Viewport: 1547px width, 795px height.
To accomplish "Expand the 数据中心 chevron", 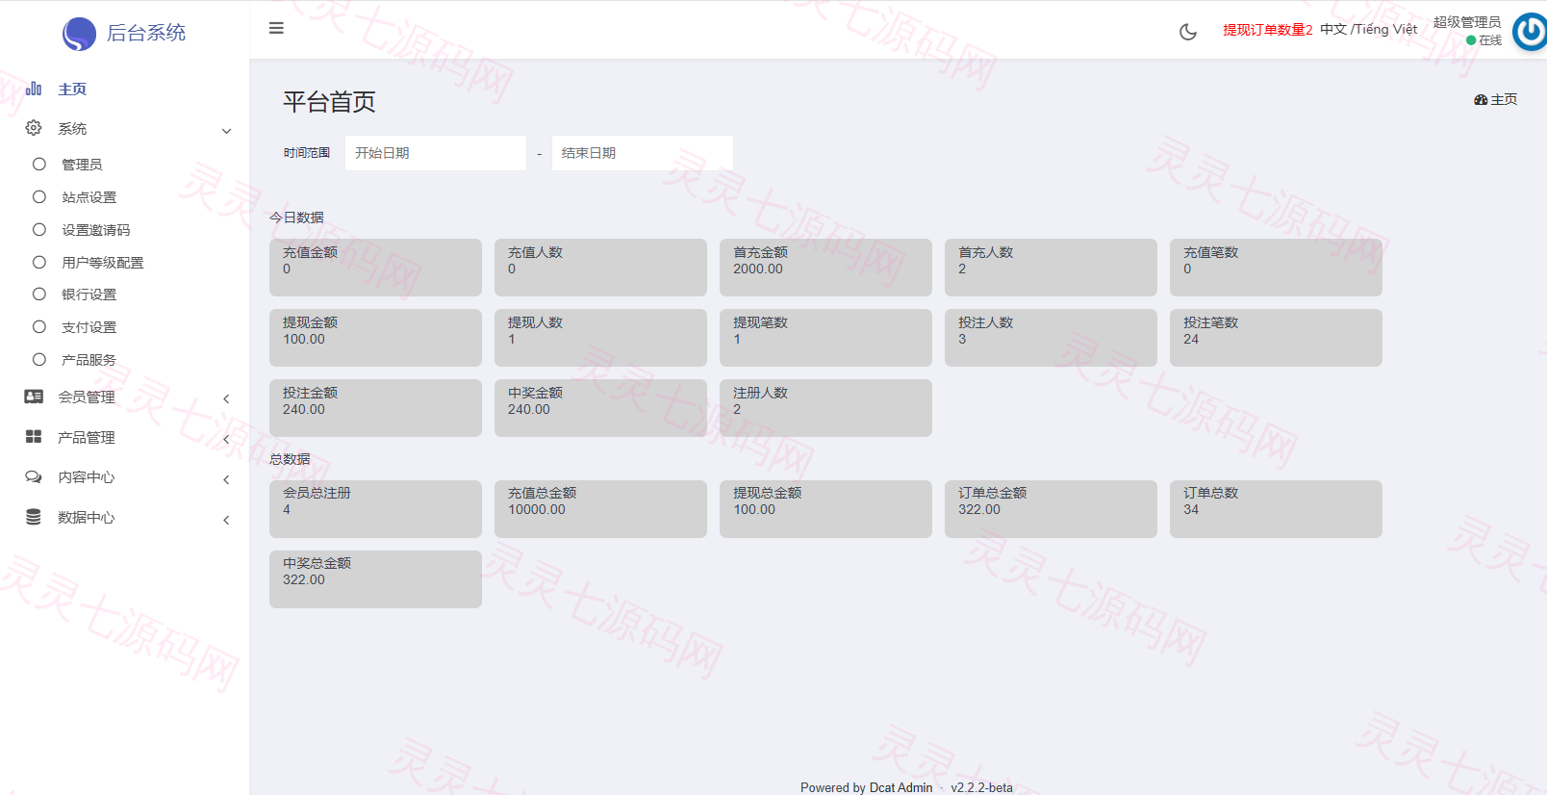I will (226, 520).
